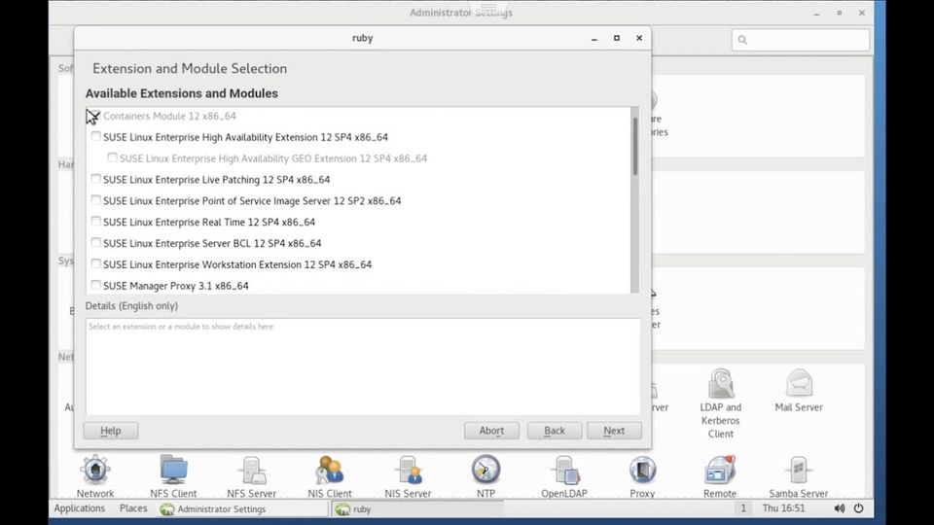Open the Remote administration icon
This screenshot has height=525, width=934.
[720, 471]
